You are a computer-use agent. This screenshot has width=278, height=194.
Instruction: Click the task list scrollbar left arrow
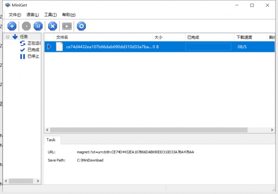(47, 130)
